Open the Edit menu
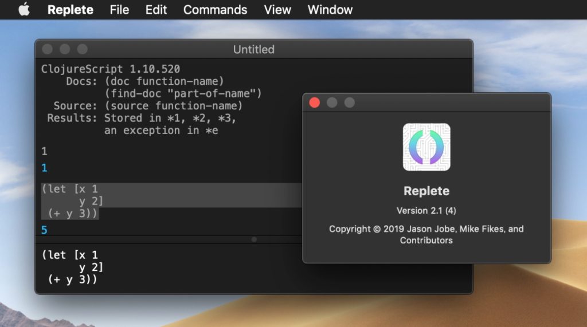The height and width of the screenshot is (327, 587). pos(156,10)
